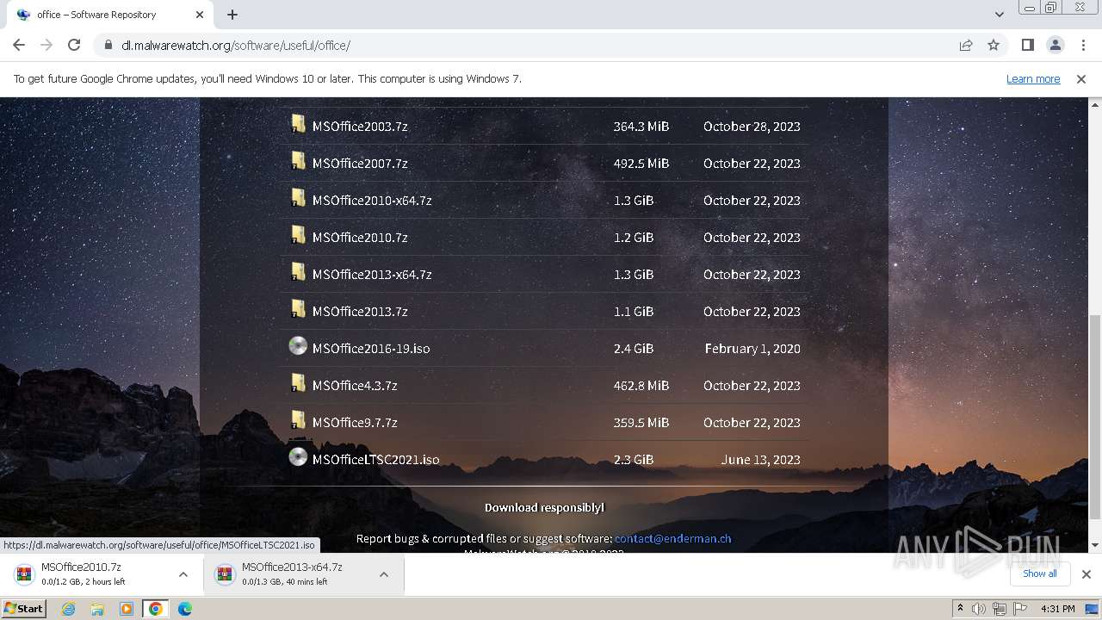The height and width of the screenshot is (620, 1102).
Task: Open the contact@enderman.ch email link
Action: coord(672,538)
